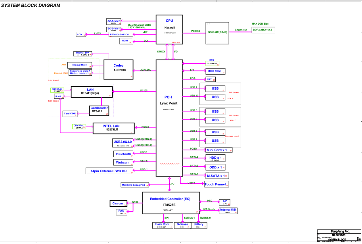Click the MAX 2GB Size label
362x244 pixels.
pos(260,23)
